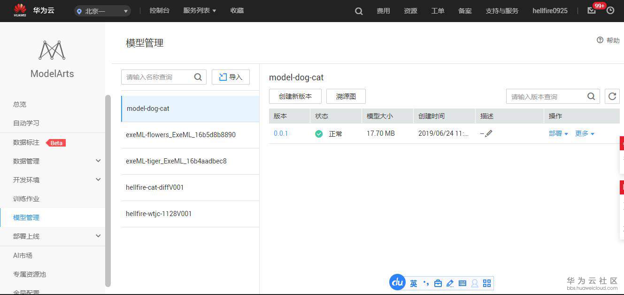
Task: Select exeML-tiger_ExeML_16b4aadbec8 model
Action: point(190,161)
